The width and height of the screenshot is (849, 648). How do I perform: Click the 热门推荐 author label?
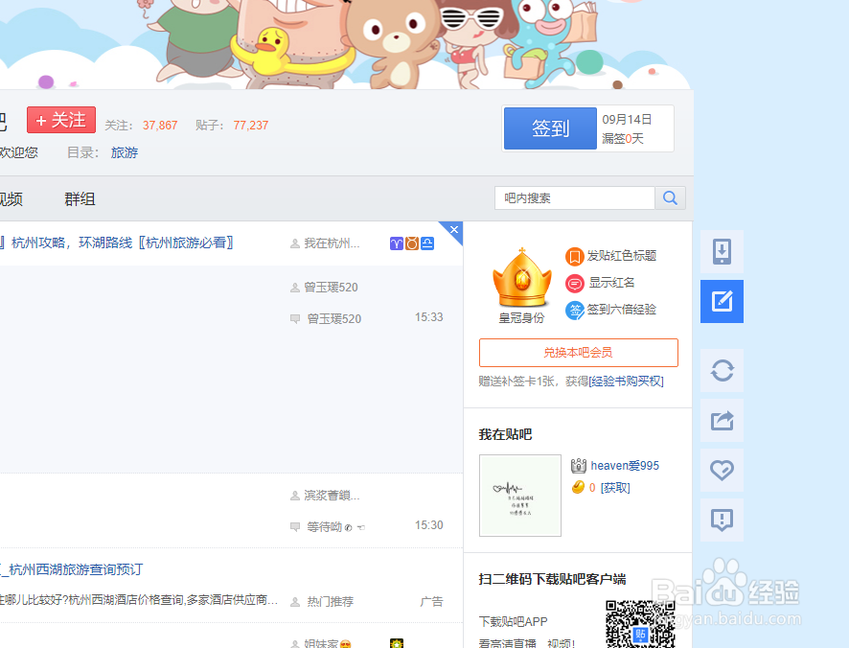tap(331, 601)
